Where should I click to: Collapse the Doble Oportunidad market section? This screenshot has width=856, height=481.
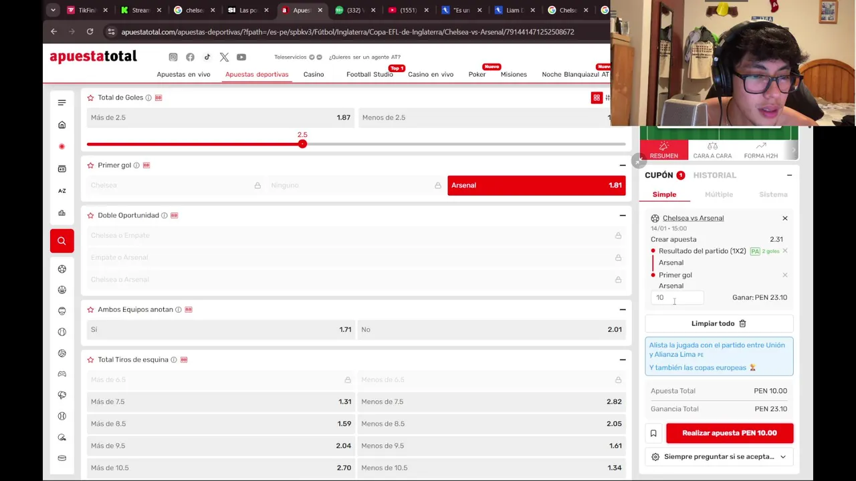623,215
